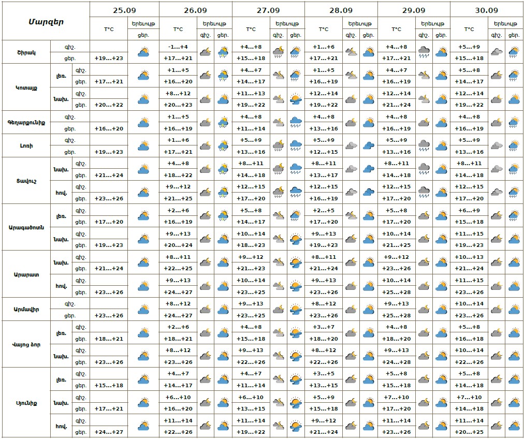Click the Մարզեր table header cell

[x=46, y=21]
